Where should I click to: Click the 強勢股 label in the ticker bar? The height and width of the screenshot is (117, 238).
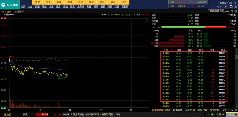pos(7,115)
